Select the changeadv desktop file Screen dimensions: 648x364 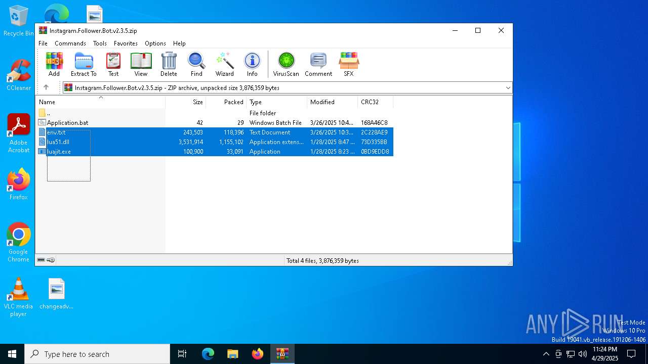tap(57, 294)
